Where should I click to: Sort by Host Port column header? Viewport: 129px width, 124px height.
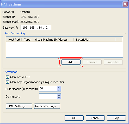point(14,40)
